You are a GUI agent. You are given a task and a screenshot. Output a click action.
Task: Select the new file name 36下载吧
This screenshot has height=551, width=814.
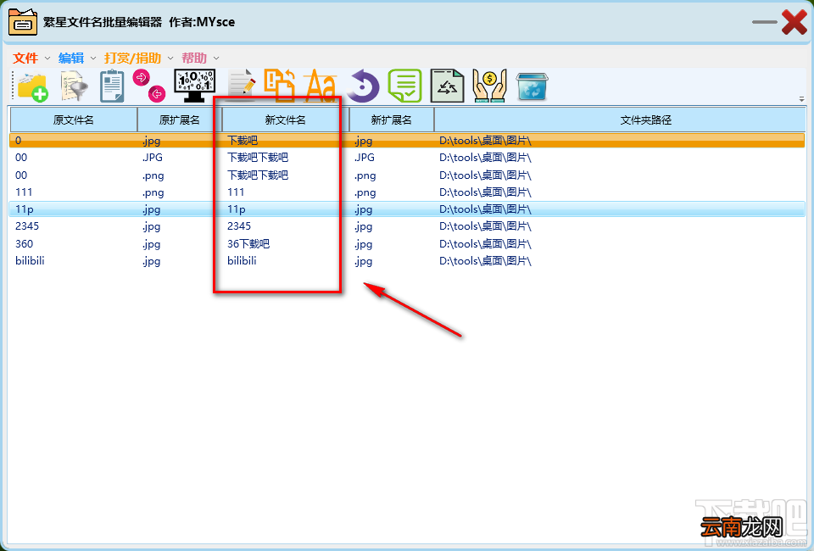click(248, 244)
